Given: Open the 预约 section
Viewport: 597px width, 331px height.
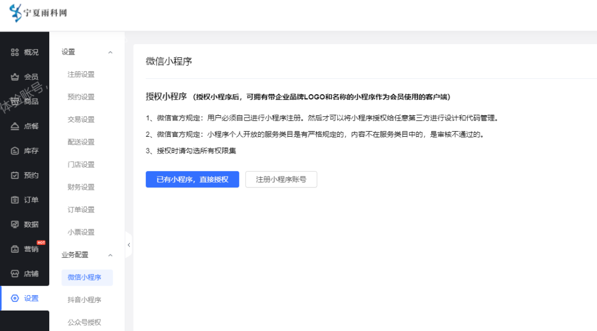Looking at the screenshot, I should click(x=24, y=175).
